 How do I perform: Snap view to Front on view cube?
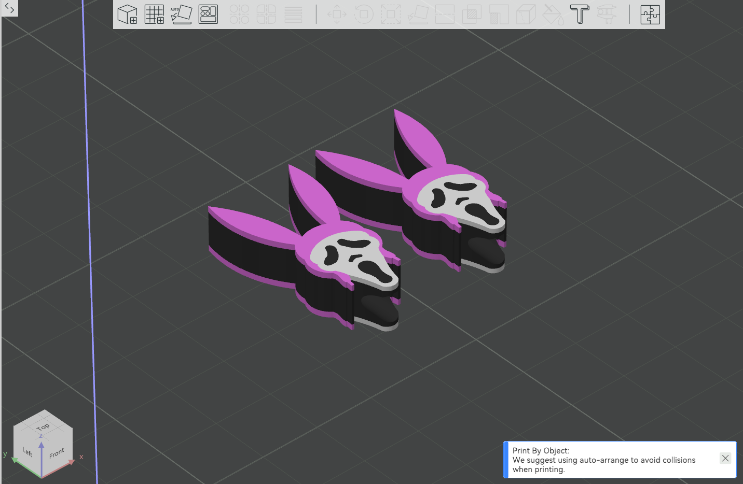tap(57, 453)
